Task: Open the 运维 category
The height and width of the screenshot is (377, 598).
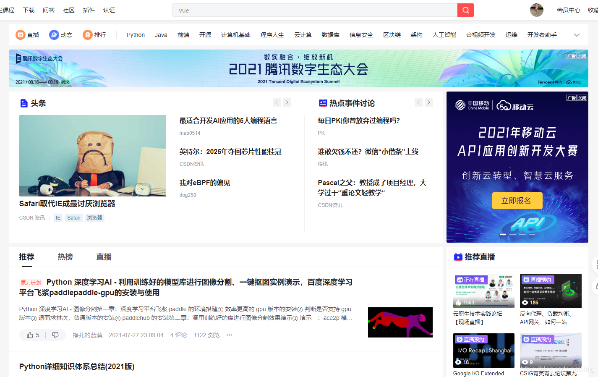Action: tap(512, 35)
